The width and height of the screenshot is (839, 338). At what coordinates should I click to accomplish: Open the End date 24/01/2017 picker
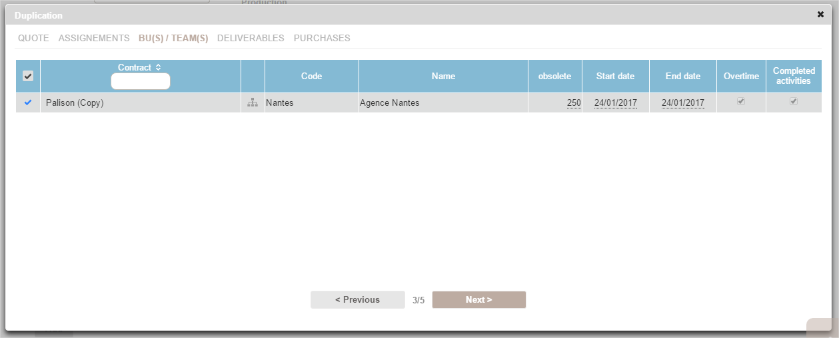[x=682, y=103]
